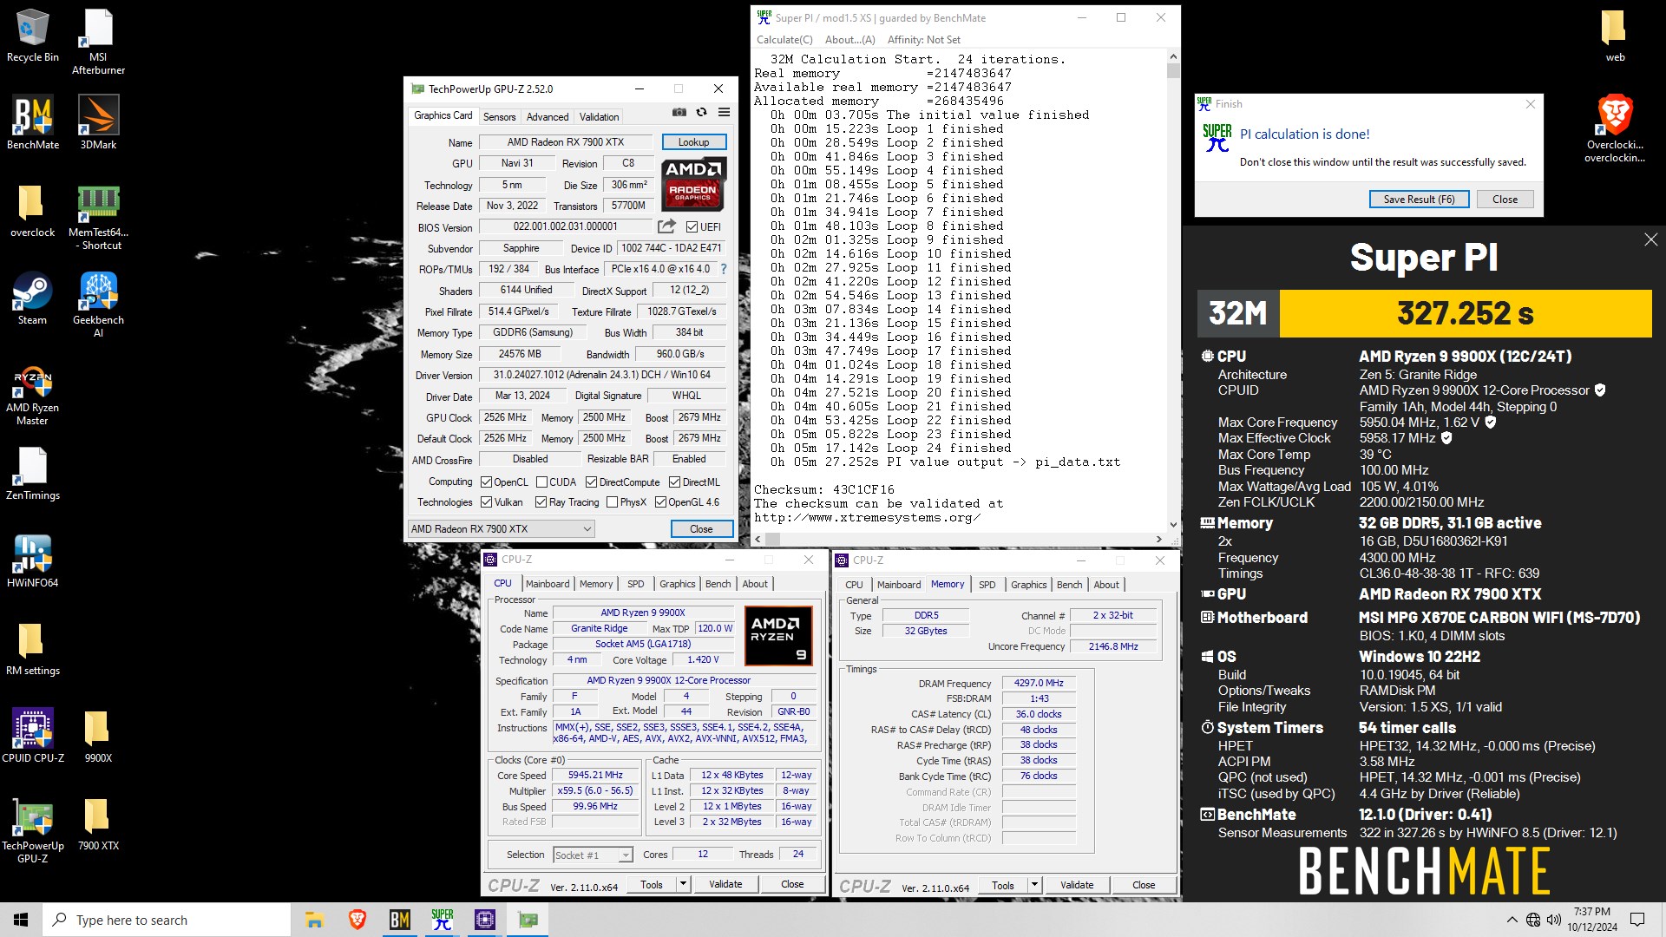
Task: Toggle DirectML checkbox
Action: click(x=674, y=482)
